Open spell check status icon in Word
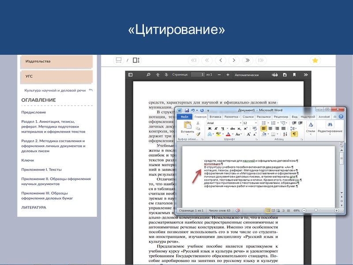 point(238,211)
